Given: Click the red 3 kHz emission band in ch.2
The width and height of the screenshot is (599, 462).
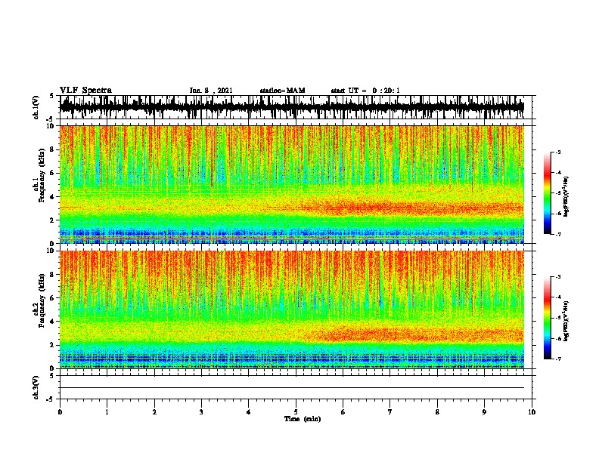Looking at the screenshot, I should (x=413, y=334).
